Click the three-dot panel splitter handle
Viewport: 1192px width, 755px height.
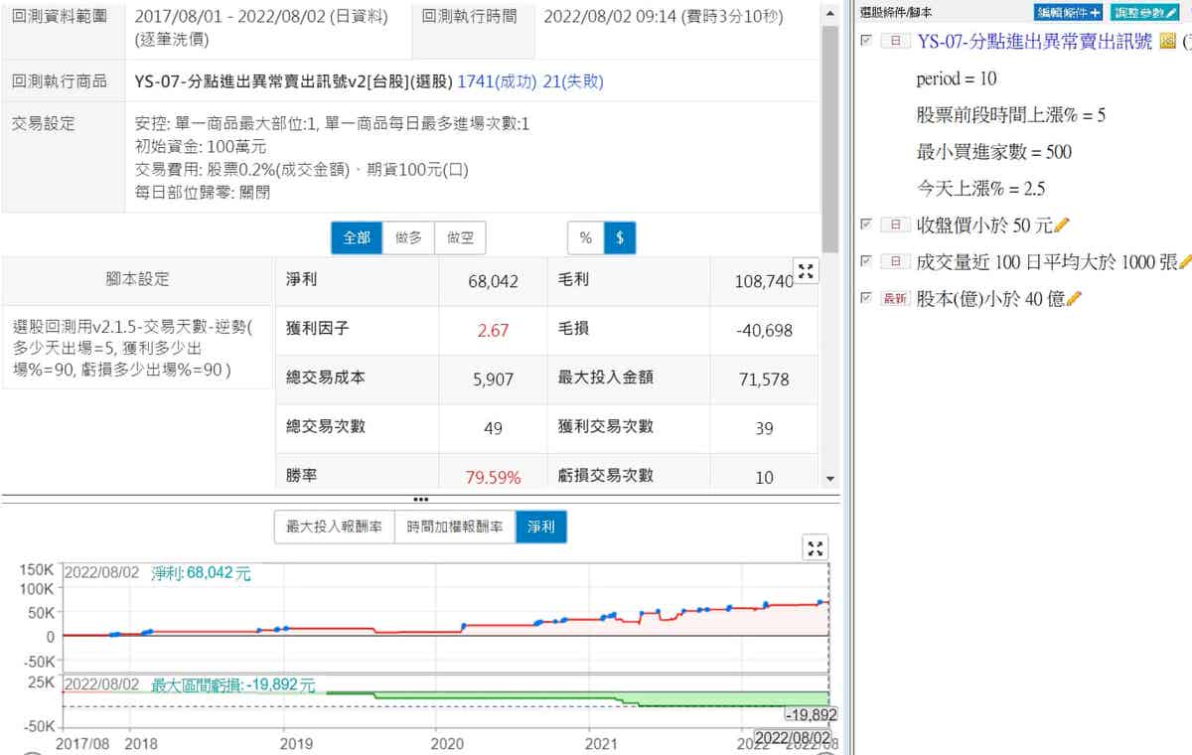[x=420, y=499]
